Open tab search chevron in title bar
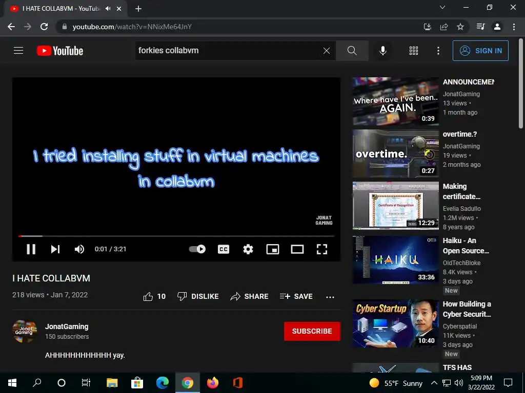The height and width of the screenshot is (393, 525). (442, 7)
